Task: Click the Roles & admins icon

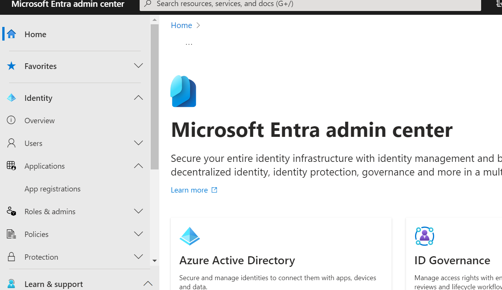Action: point(11,211)
